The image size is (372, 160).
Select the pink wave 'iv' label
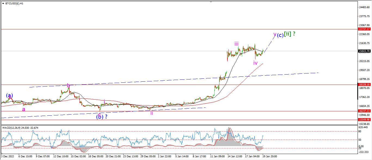click(x=255, y=63)
